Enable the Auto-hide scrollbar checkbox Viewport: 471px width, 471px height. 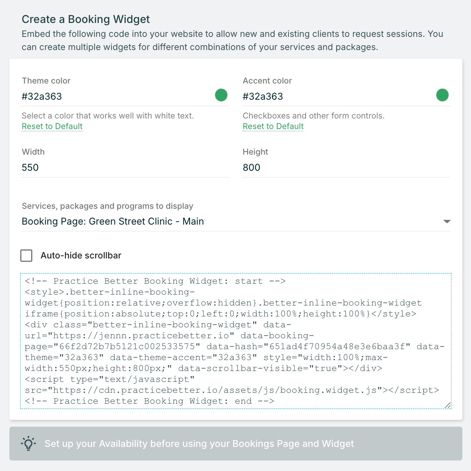(26, 255)
